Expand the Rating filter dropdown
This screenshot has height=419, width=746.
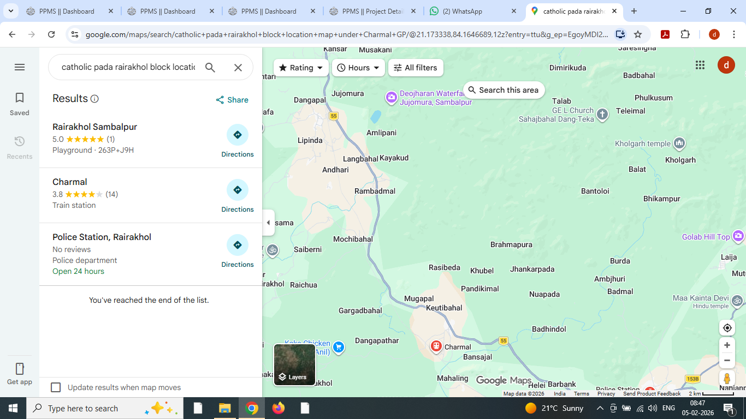tap(301, 68)
